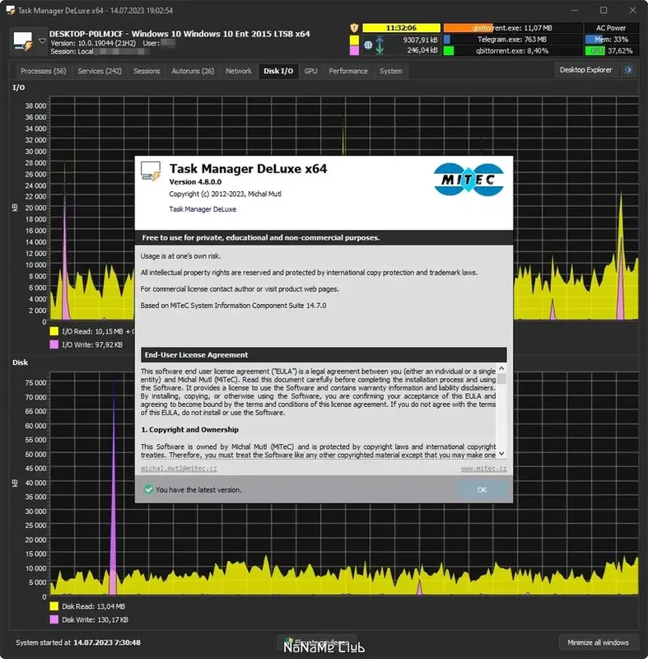Click the Task Manager DeLuxe link in About dialog
The width and height of the screenshot is (648, 659).
click(x=203, y=209)
